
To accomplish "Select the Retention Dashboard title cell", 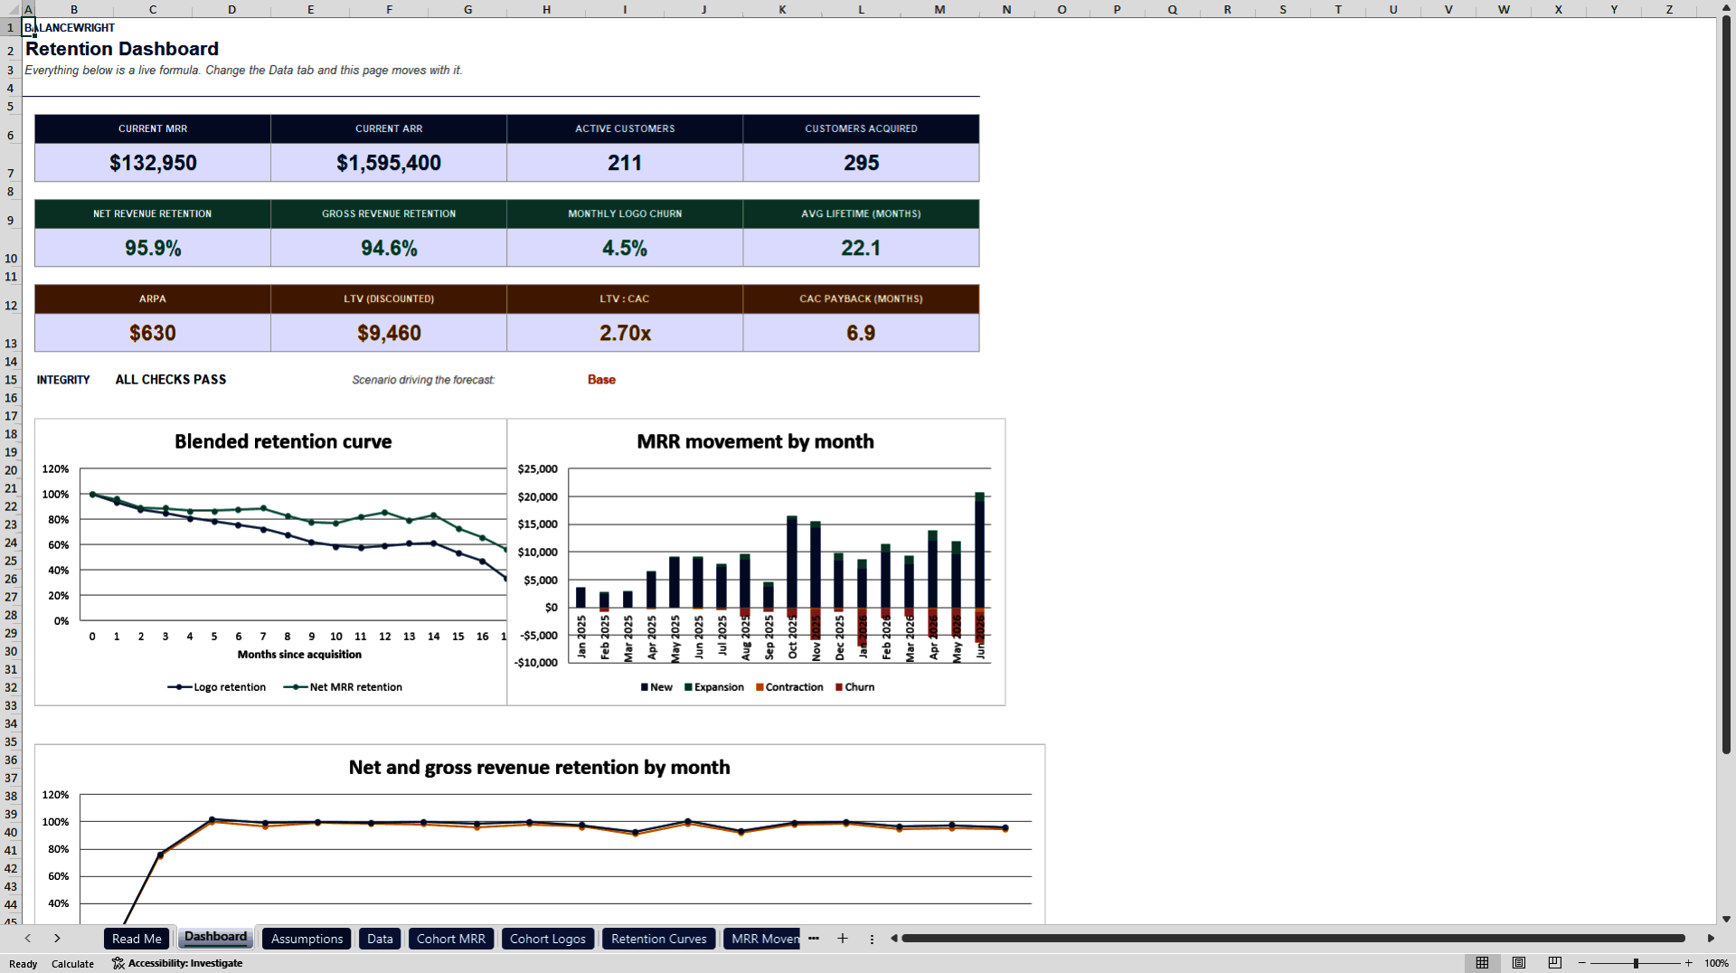I will click(x=122, y=49).
